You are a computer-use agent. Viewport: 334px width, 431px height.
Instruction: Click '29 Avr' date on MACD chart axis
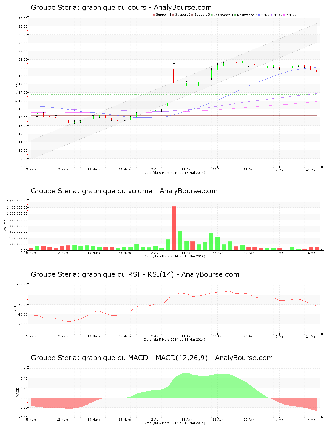coord(249,420)
